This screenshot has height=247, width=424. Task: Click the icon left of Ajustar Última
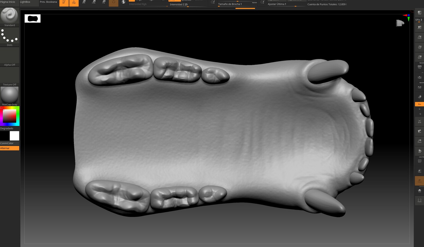pyautogui.click(x=262, y=2)
